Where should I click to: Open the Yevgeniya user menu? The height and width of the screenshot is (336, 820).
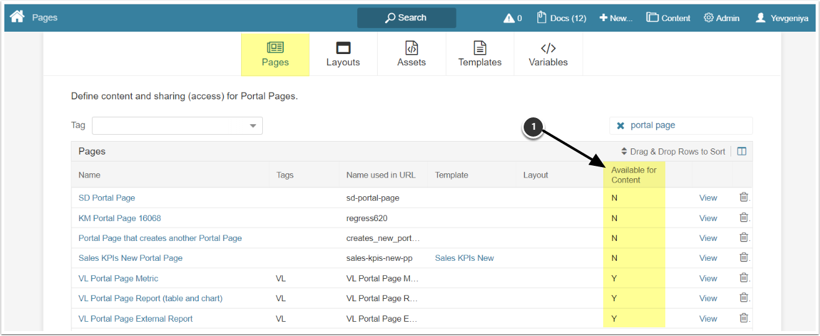coord(781,18)
